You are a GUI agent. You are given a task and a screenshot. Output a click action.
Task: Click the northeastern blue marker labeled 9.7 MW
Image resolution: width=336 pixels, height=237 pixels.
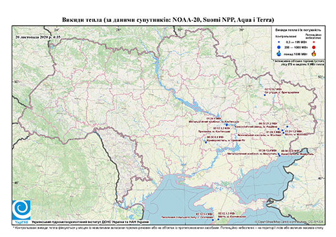[x=265, y=95]
